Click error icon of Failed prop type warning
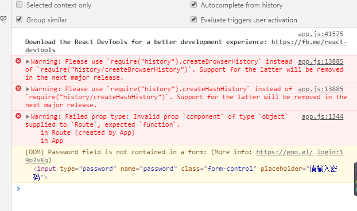Image resolution: width=357 pixels, height=211 pixels. (x=18, y=116)
